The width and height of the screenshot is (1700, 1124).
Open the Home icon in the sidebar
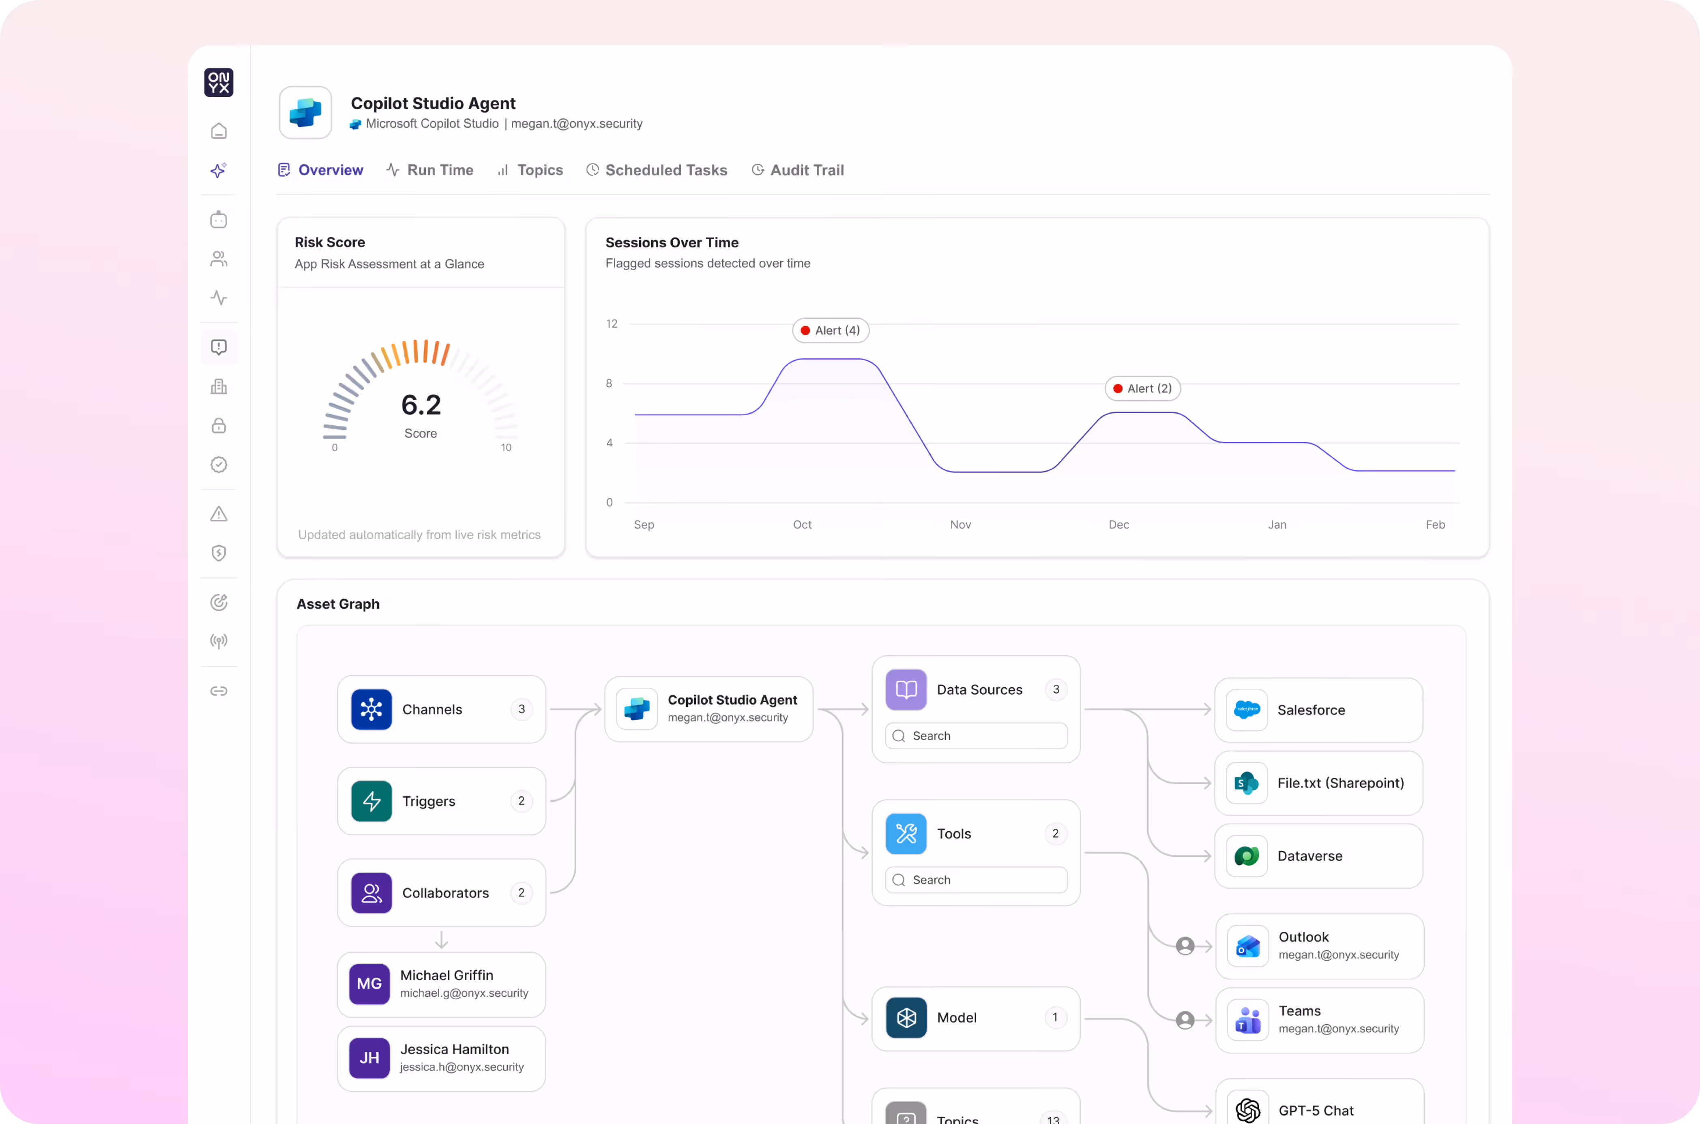point(219,131)
